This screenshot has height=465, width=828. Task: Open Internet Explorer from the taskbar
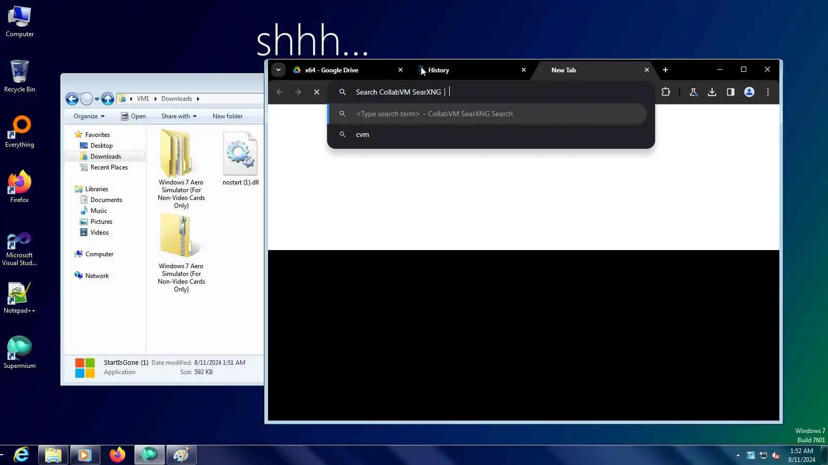[x=21, y=455]
